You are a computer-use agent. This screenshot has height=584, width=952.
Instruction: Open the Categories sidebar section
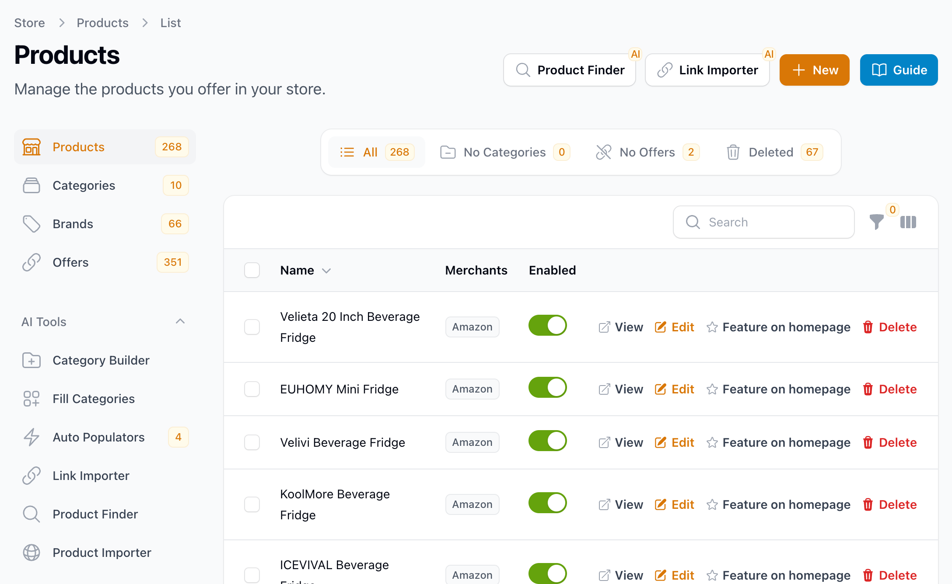coord(105,185)
